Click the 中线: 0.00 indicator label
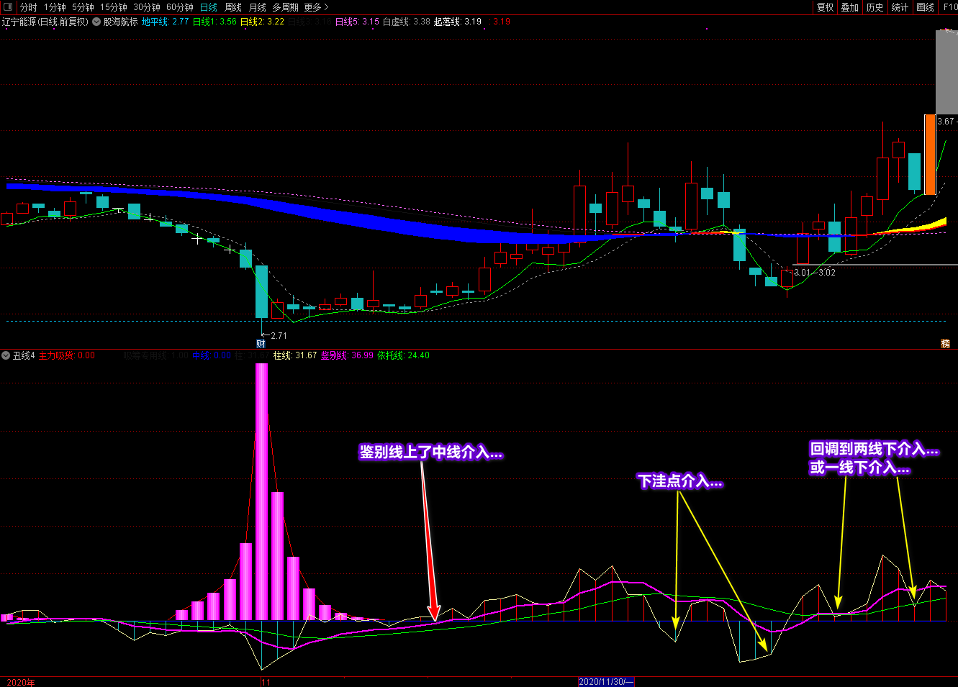The image size is (958, 687). click(x=212, y=355)
